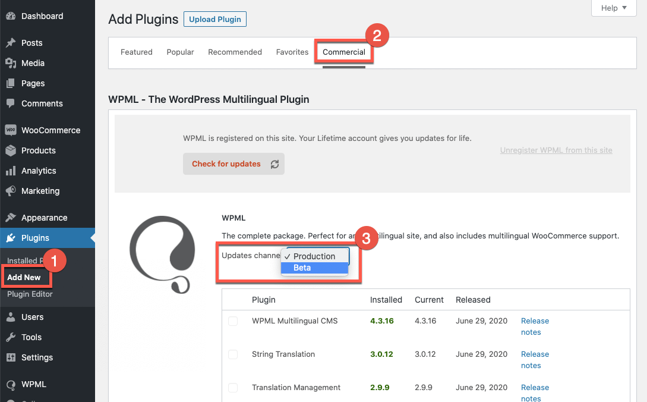Viewport: 647px width, 402px height.
Task: Click the installed version 3.0.12 value
Action: (x=381, y=354)
